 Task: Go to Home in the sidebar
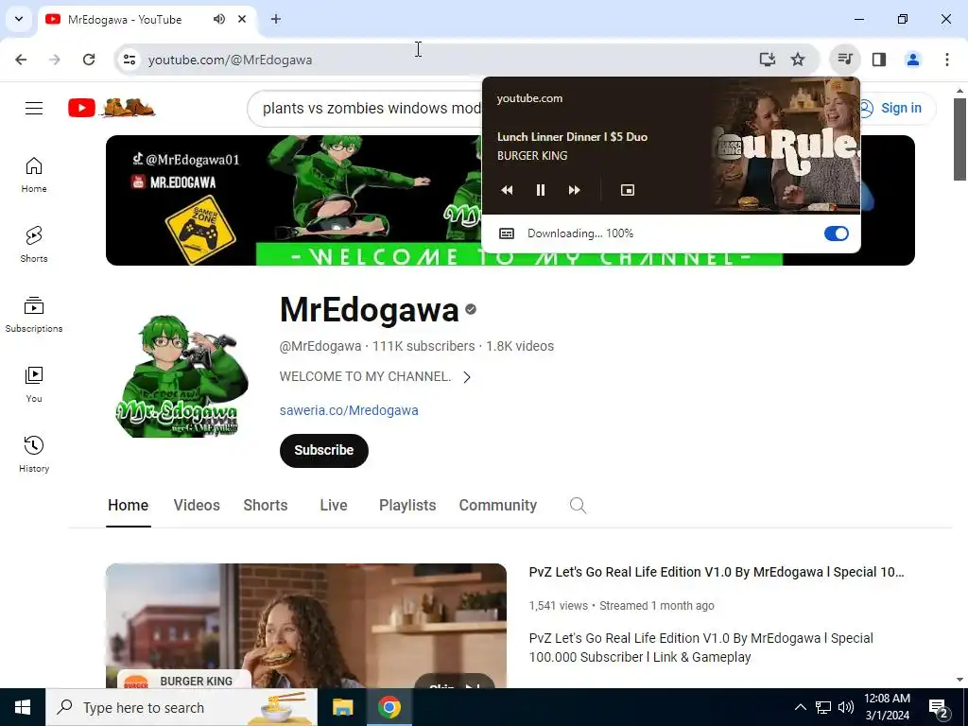[x=34, y=175]
